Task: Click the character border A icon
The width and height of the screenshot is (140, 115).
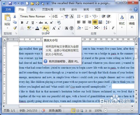Action: [72, 16]
